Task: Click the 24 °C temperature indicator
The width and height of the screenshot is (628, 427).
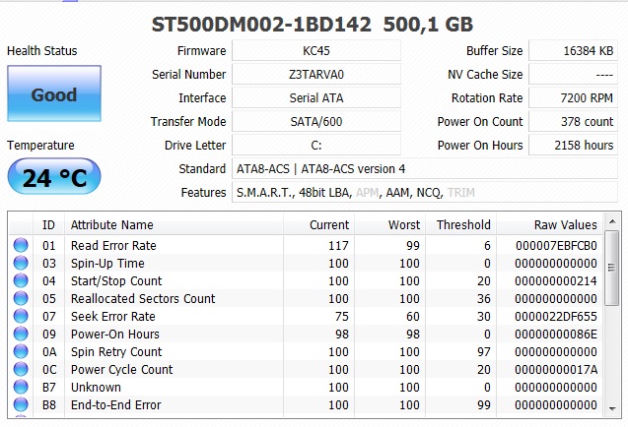Action: [x=54, y=176]
